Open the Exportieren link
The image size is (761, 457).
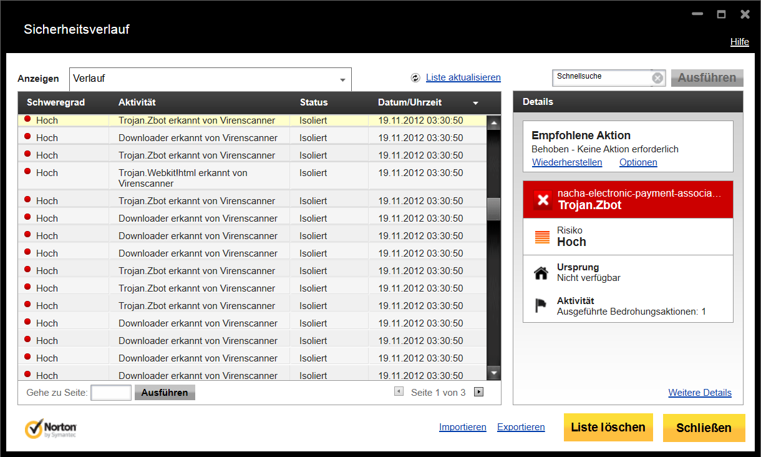[x=521, y=427]
